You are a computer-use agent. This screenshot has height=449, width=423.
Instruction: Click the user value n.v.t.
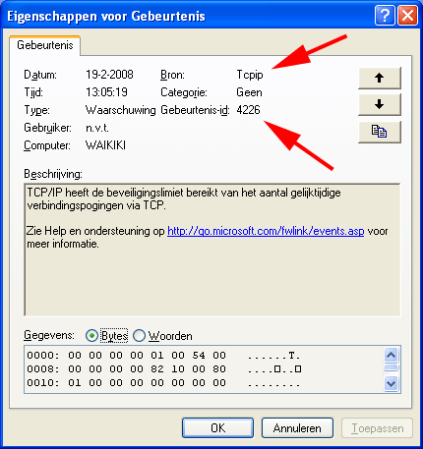tap(97, 128)
